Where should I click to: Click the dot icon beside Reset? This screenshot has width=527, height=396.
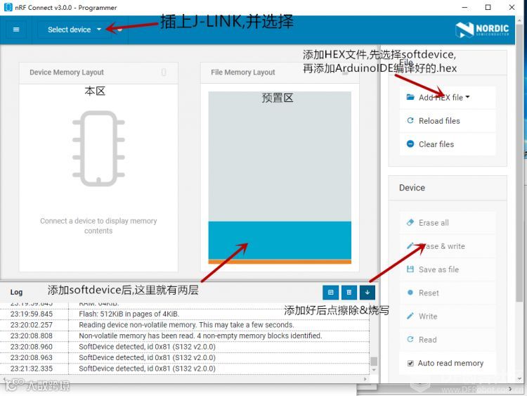point(410,293)
